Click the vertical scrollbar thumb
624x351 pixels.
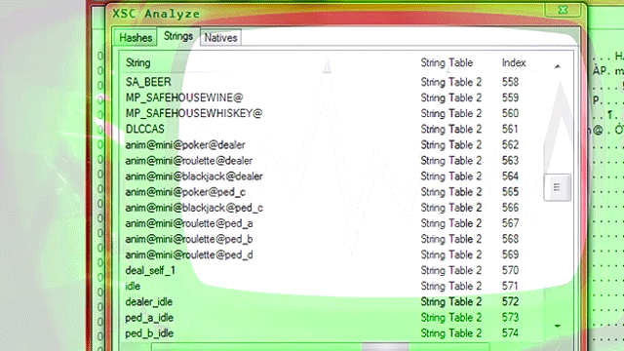(x=557, y=187)
